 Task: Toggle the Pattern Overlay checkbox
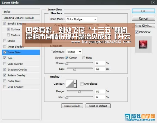(5, 75)
